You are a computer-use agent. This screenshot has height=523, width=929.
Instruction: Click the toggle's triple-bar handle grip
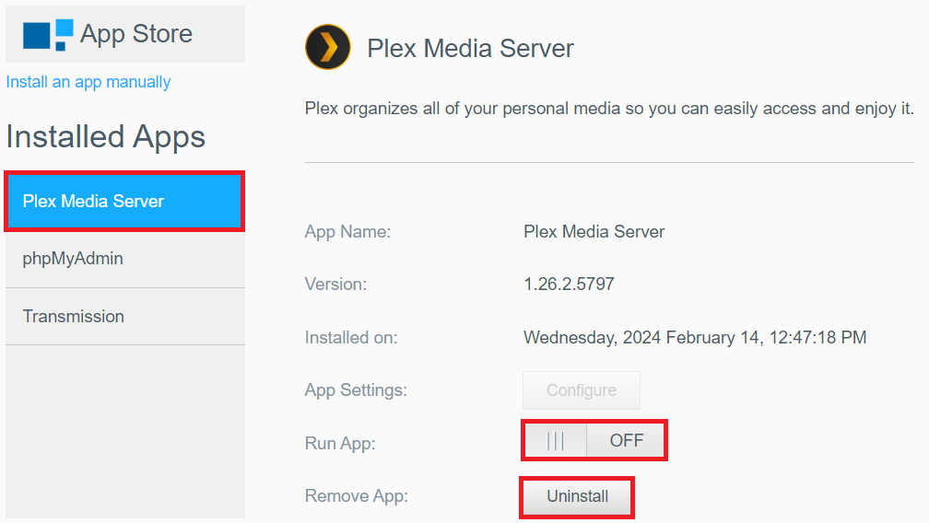click(556, 441)
